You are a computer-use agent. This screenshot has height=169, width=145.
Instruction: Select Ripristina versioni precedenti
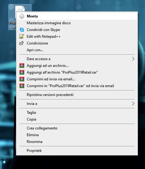click(77, 95)
